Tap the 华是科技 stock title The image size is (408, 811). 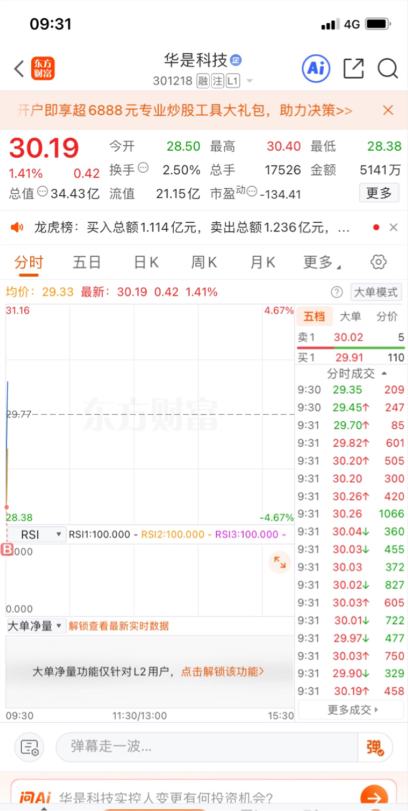196,60
